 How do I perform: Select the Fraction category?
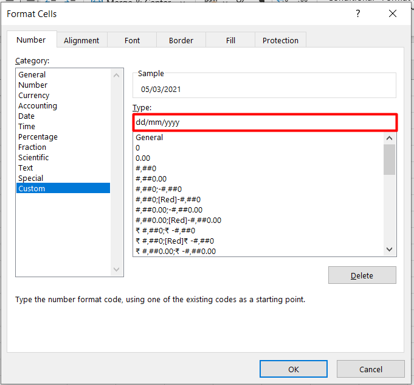(63, 147)
